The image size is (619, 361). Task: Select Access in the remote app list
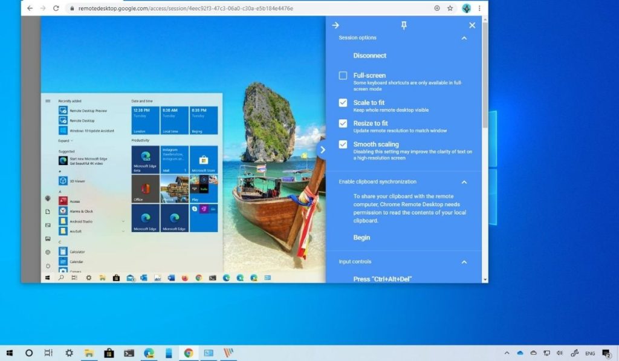click(x=70, y=201)
